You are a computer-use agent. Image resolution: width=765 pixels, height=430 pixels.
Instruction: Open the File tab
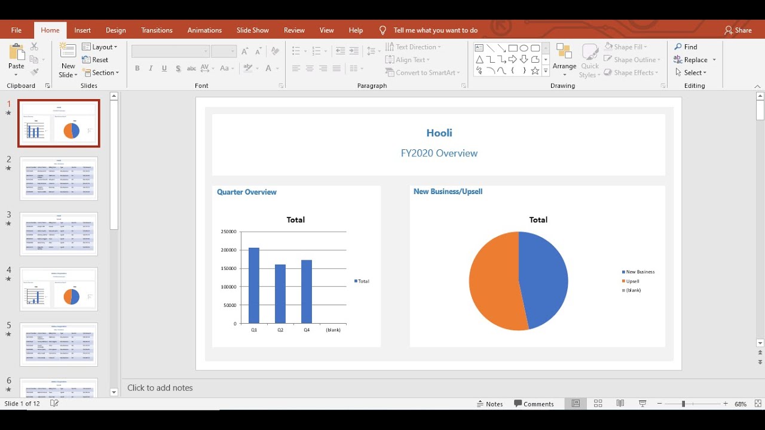pos(16,30)
